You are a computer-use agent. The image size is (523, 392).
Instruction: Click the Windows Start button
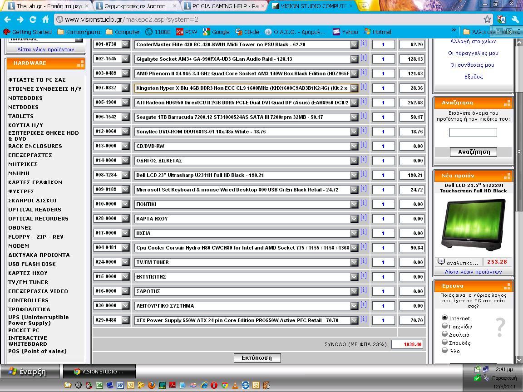[30, 371]
